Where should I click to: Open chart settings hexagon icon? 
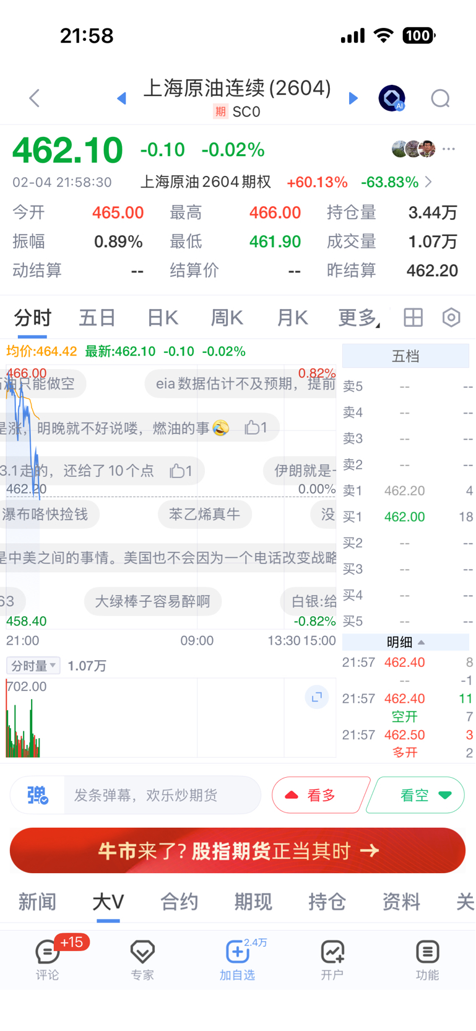451,318
